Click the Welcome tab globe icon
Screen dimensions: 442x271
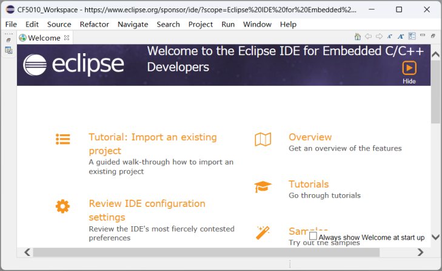[x=22, y=38]
